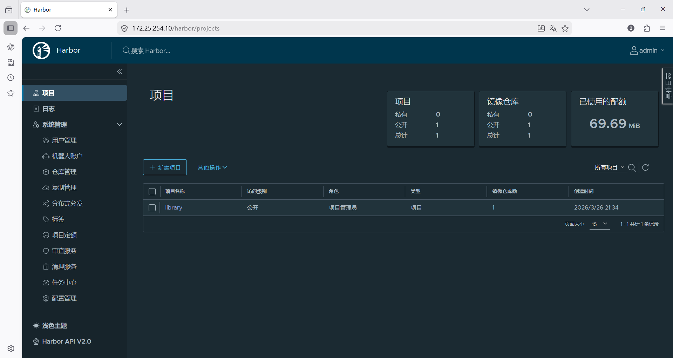Screen dimensions: 673x358
Task: Open the bookmarks star in the browser sidebar
Action: click(11, 93)
